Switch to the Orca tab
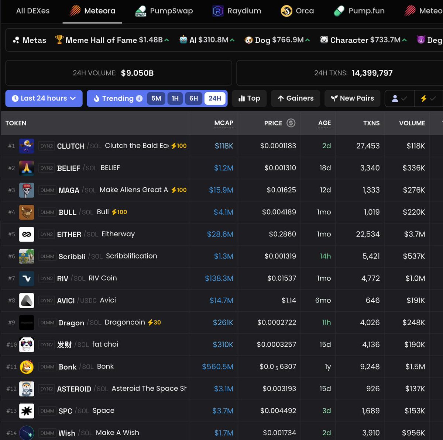This screenshot has width=443, height=440. pos(298,11)
